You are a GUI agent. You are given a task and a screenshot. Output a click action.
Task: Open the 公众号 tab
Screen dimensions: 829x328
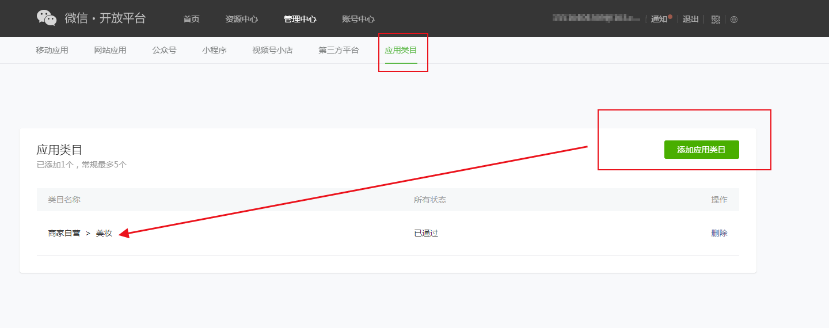pos(164,50)
